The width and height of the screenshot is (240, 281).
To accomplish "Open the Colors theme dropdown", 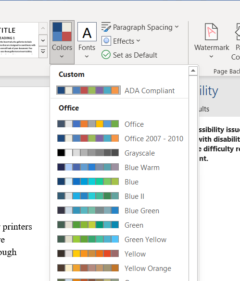I will [x=62, y=42].
